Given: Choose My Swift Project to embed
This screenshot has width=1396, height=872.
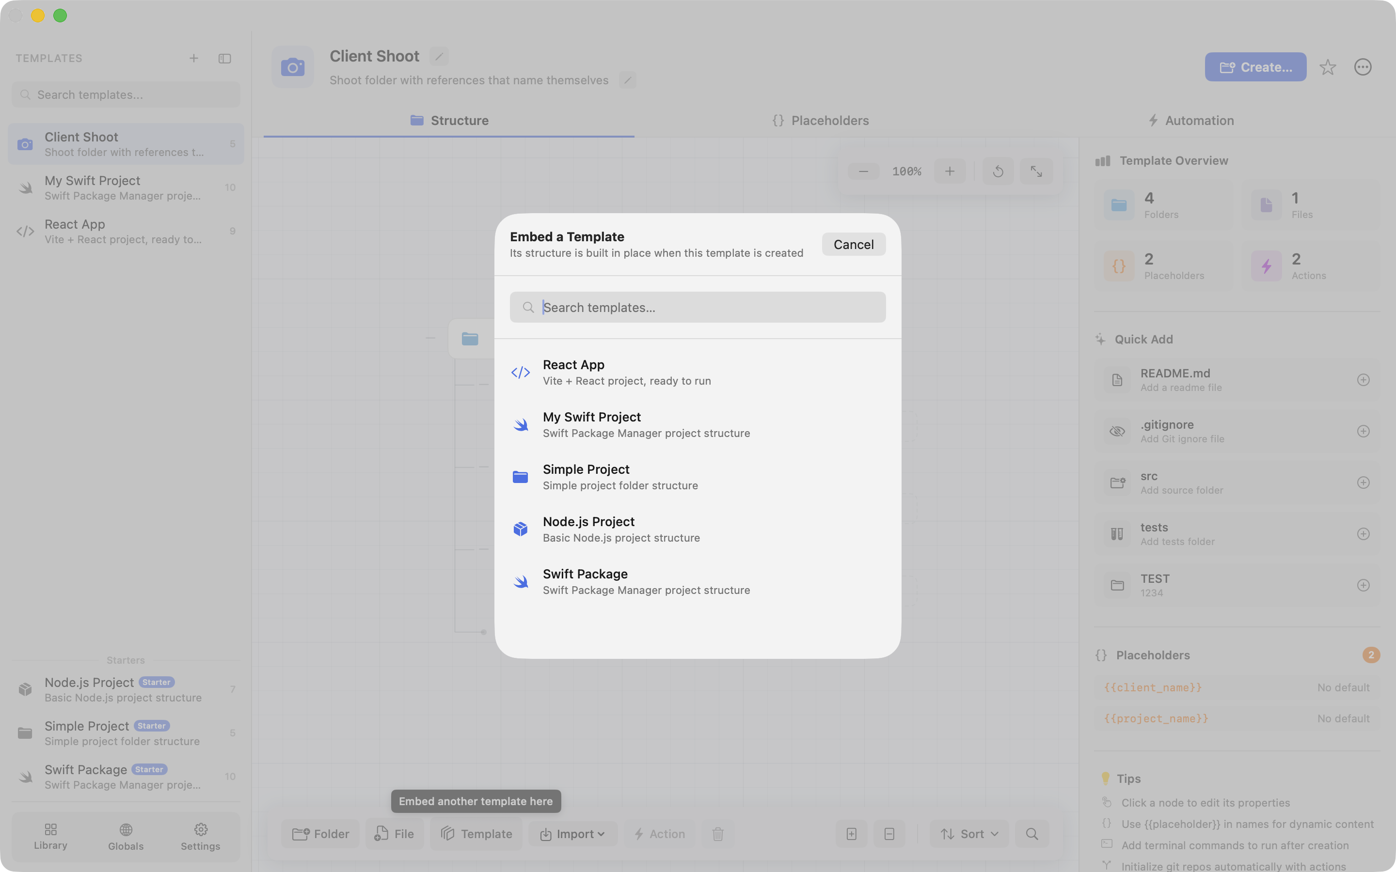Looking at the screenshot, I should click(698, 425).
